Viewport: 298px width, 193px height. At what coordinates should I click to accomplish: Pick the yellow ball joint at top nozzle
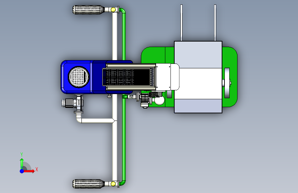point(113,10)
